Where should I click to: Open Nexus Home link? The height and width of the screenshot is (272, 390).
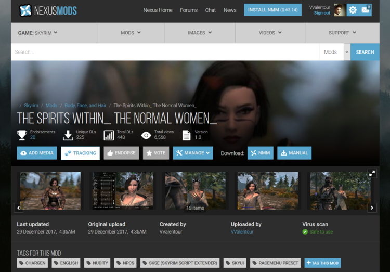coord(158,10)
